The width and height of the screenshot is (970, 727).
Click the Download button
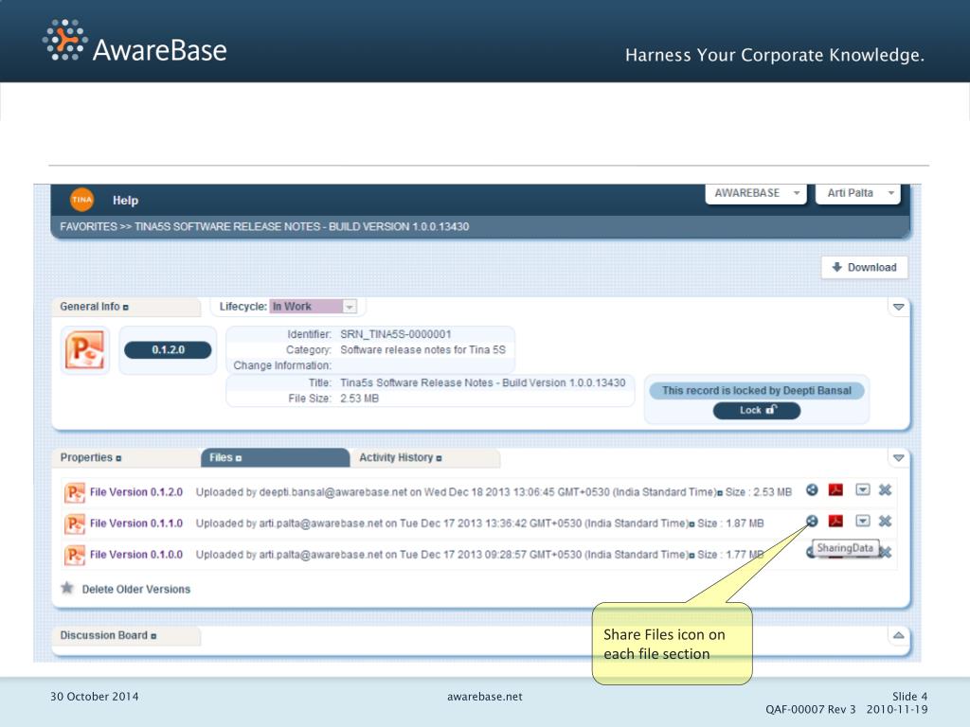tap(864, 268)
